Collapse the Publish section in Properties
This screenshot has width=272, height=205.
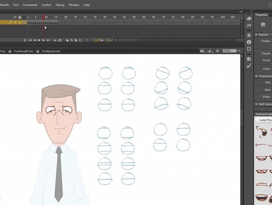(257, 35)
